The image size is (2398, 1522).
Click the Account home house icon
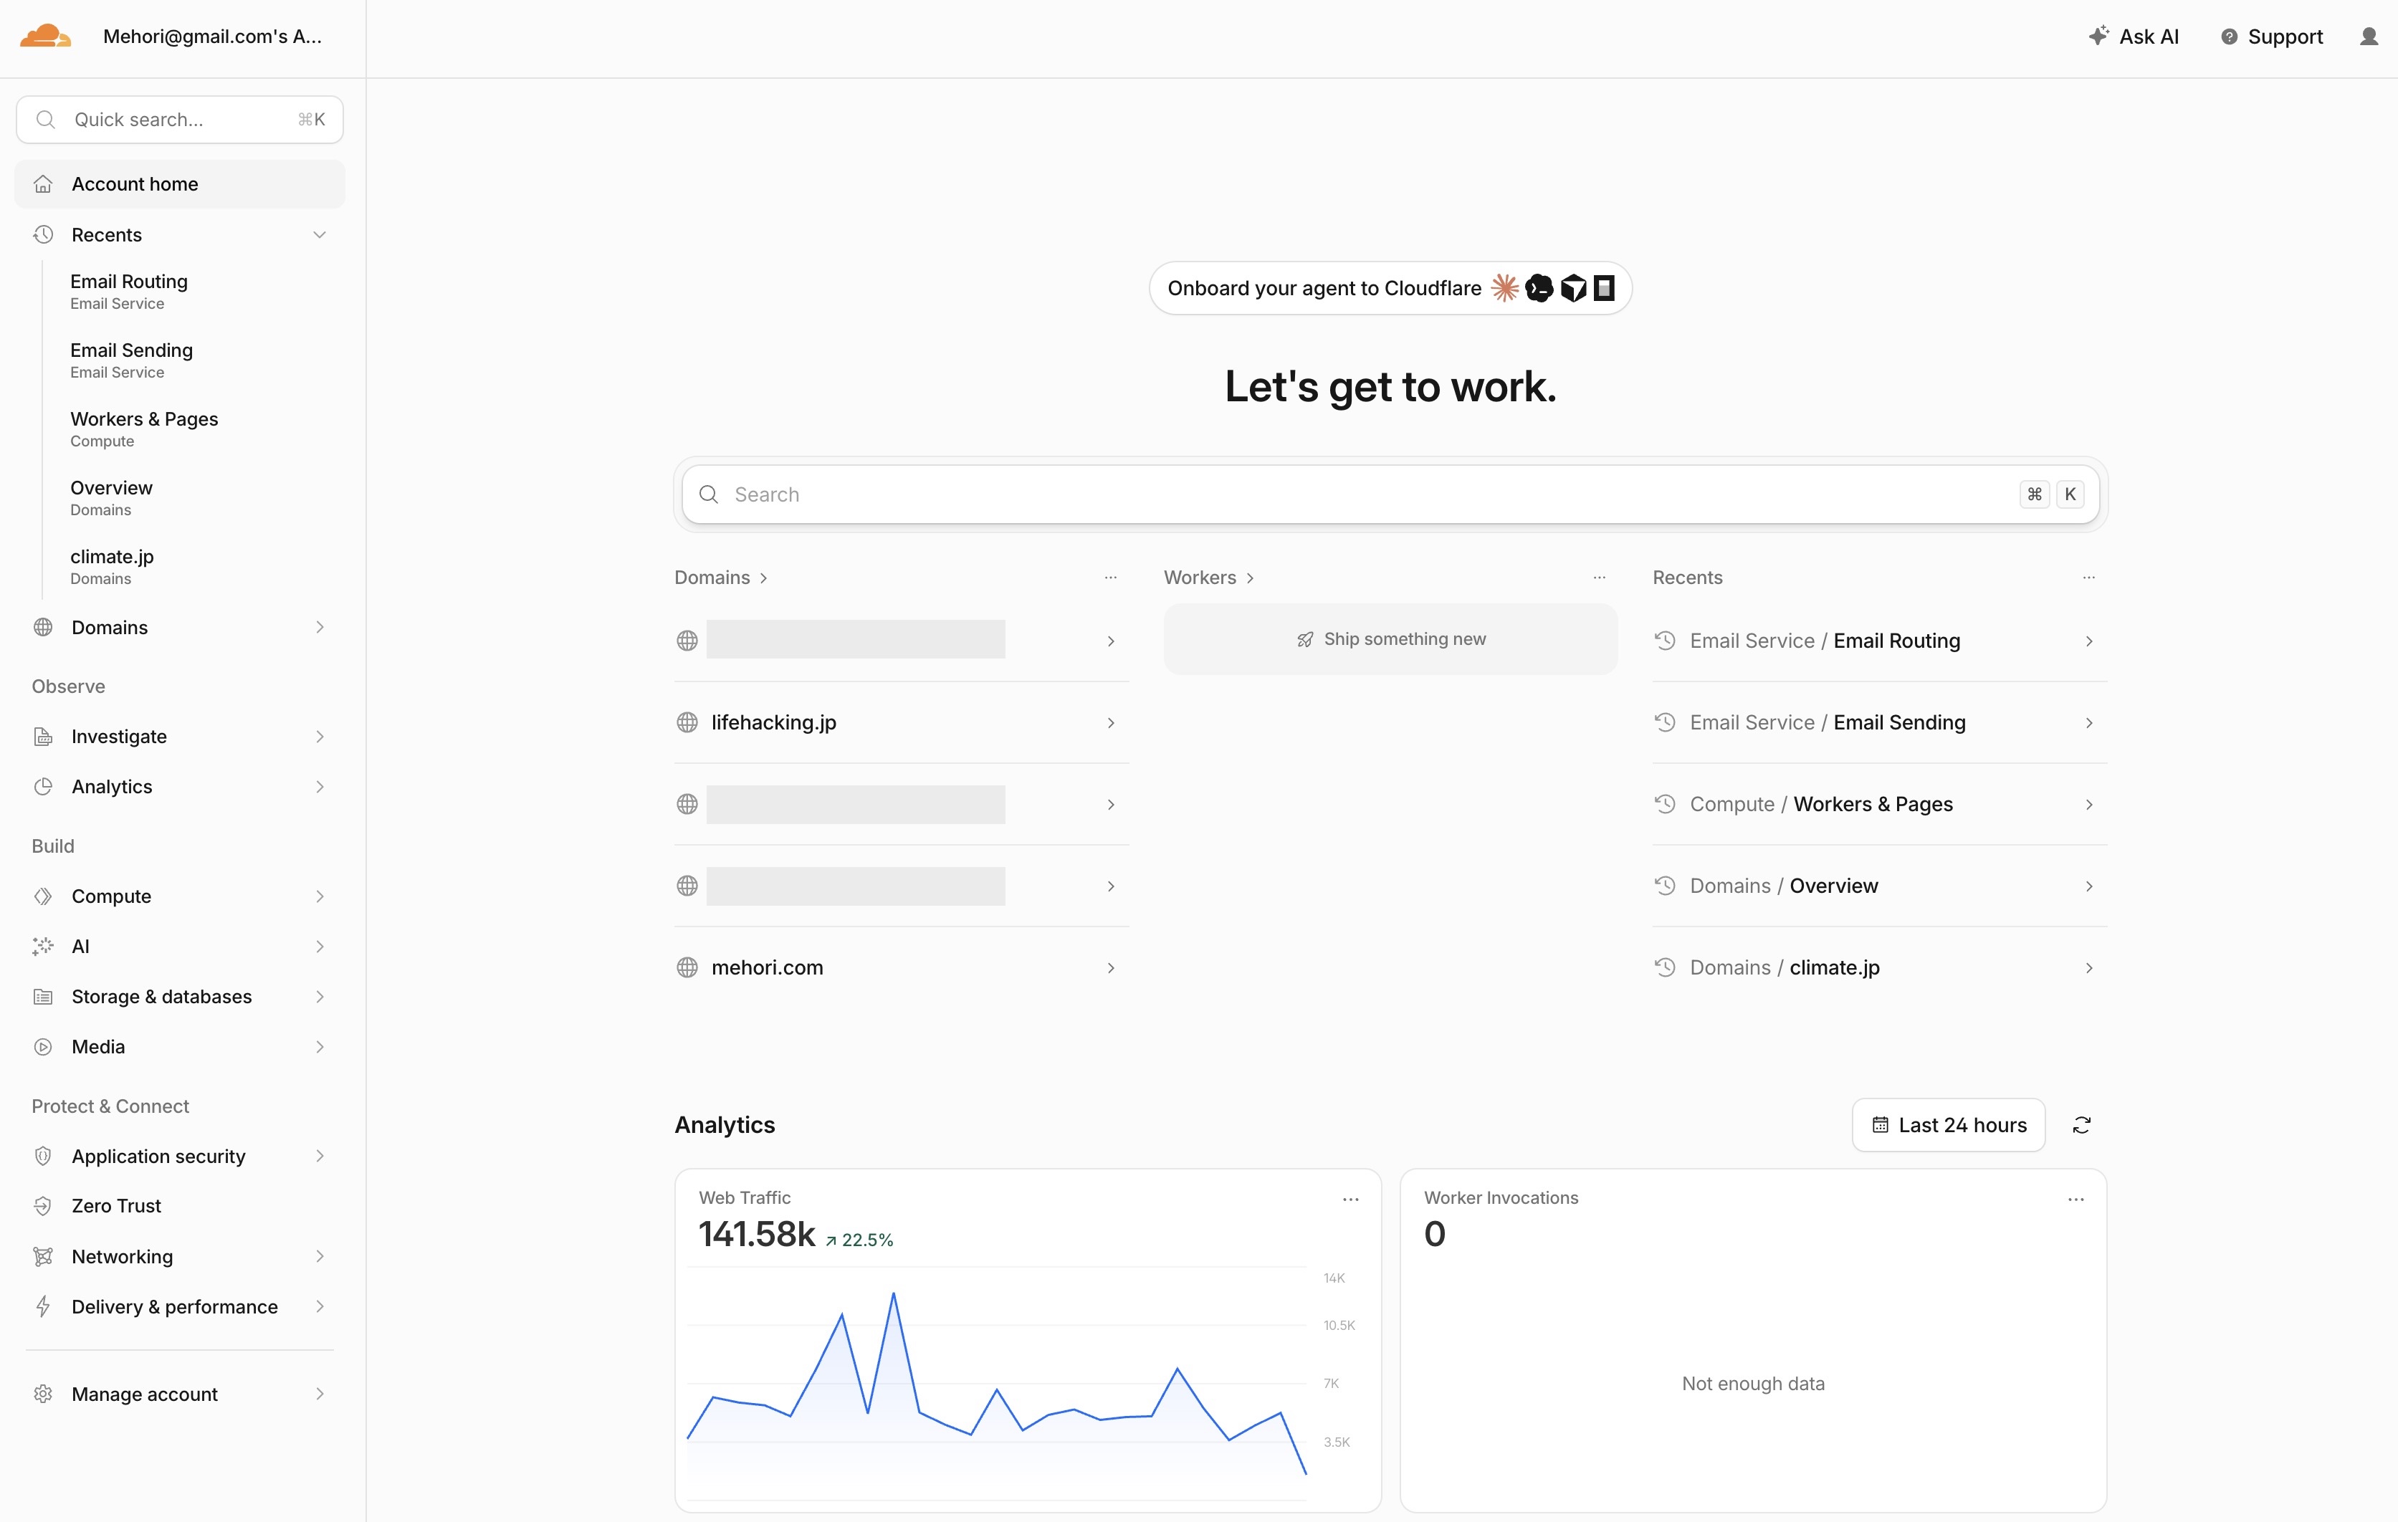click(x=43, y=184)
